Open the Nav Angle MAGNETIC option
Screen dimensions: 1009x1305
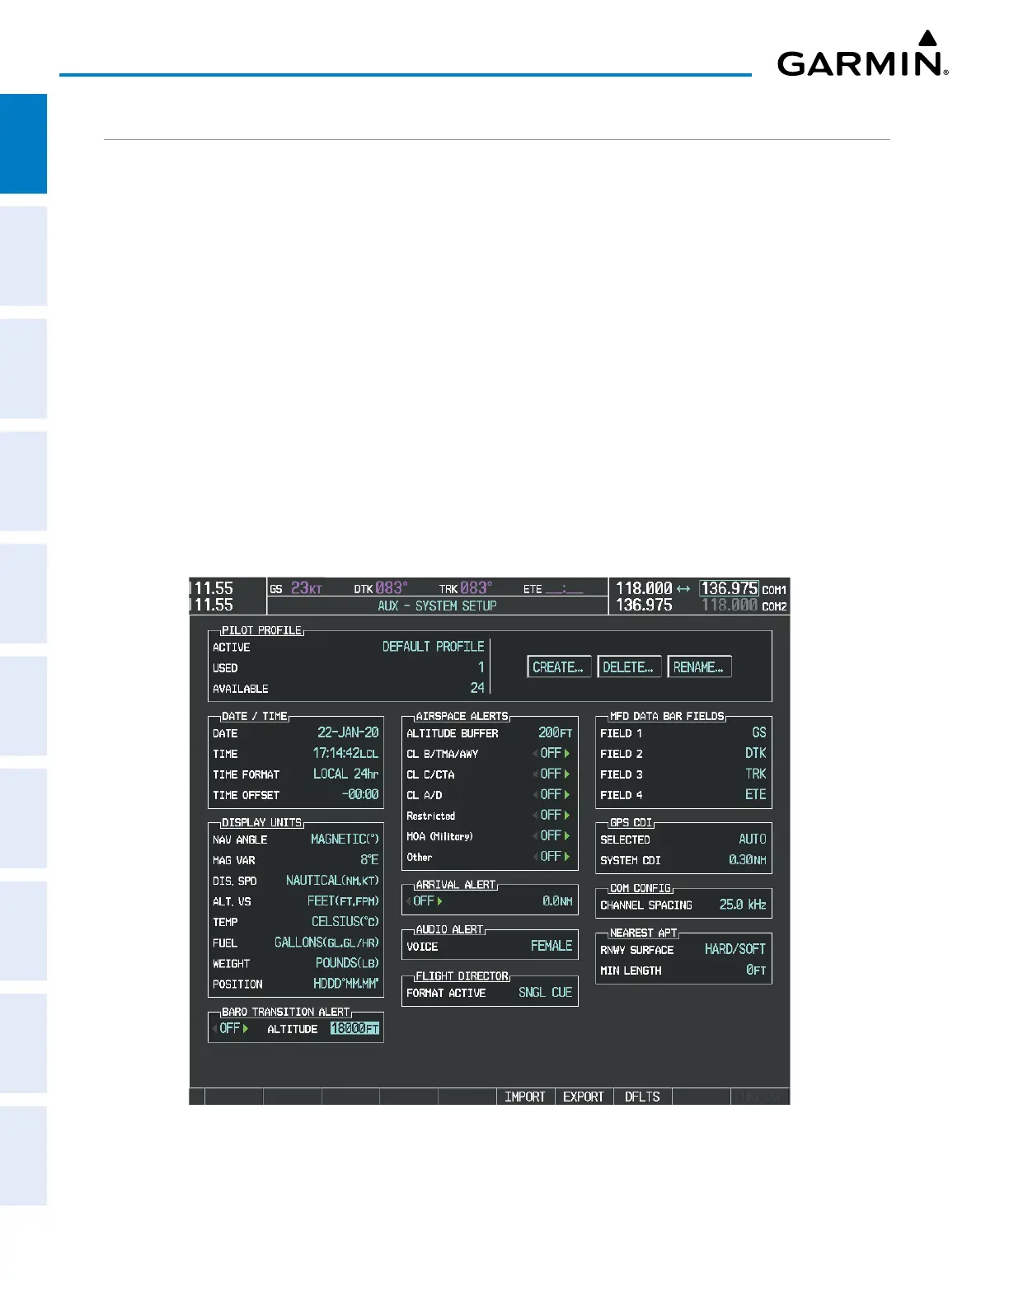click(345, 839)
